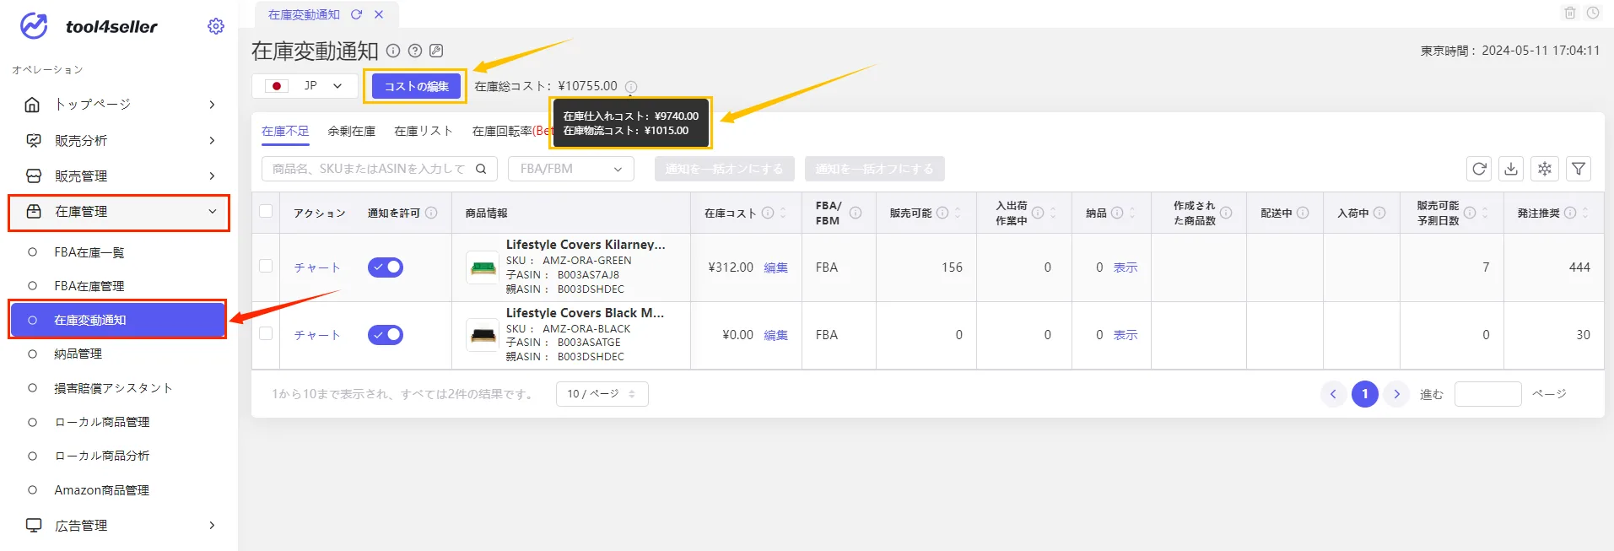Select 在庫変動通知 in the sidebar

tap(118, 320)
